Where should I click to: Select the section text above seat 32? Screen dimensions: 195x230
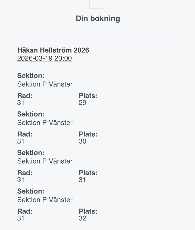coord(45,200)
